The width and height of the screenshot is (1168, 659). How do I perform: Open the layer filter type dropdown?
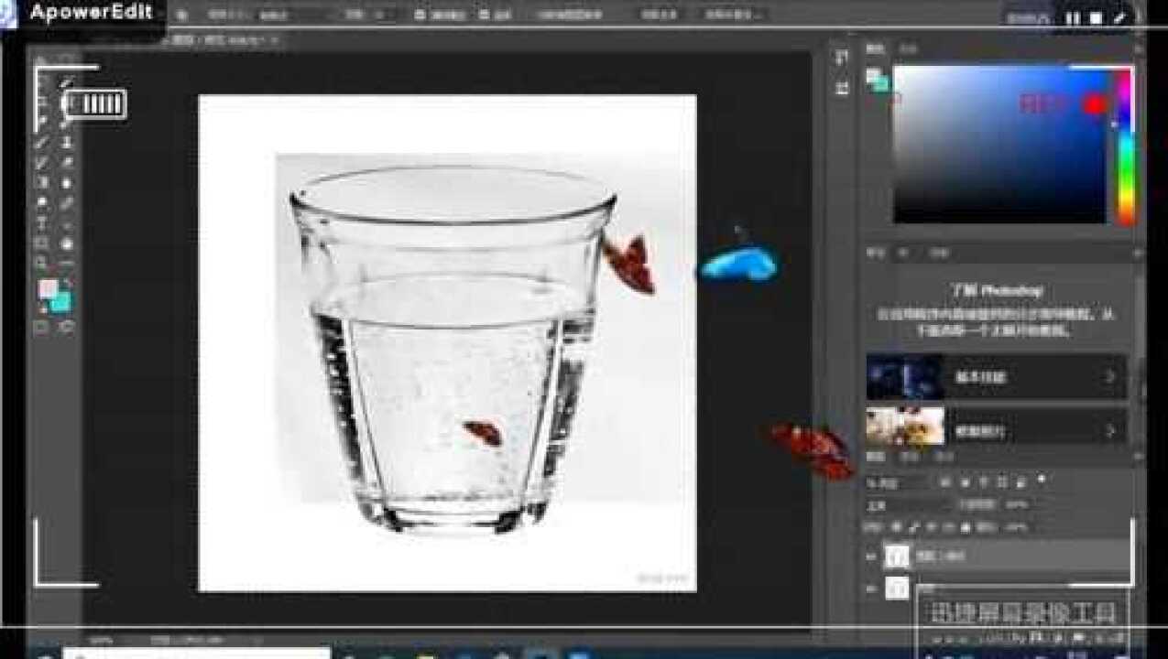[x=896, y=482]
